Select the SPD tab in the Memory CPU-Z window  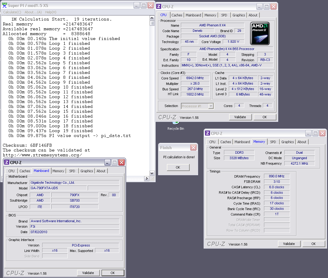tap(273, 142)
